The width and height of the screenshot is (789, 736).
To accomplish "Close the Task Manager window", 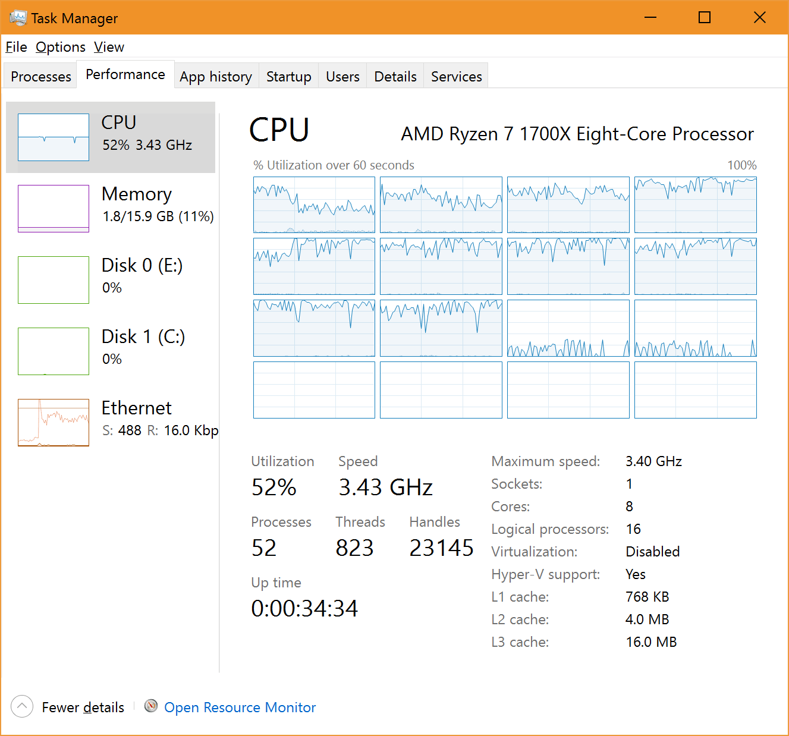I will click(759, 17).
